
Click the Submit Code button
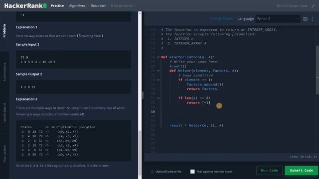(x=301, y=171)
